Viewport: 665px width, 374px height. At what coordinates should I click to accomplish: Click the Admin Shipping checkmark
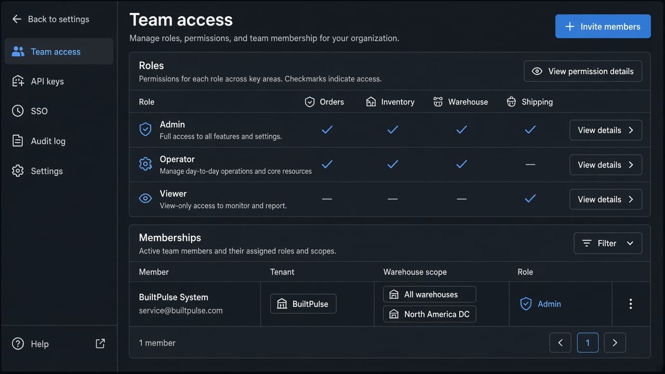pos(530,130)
